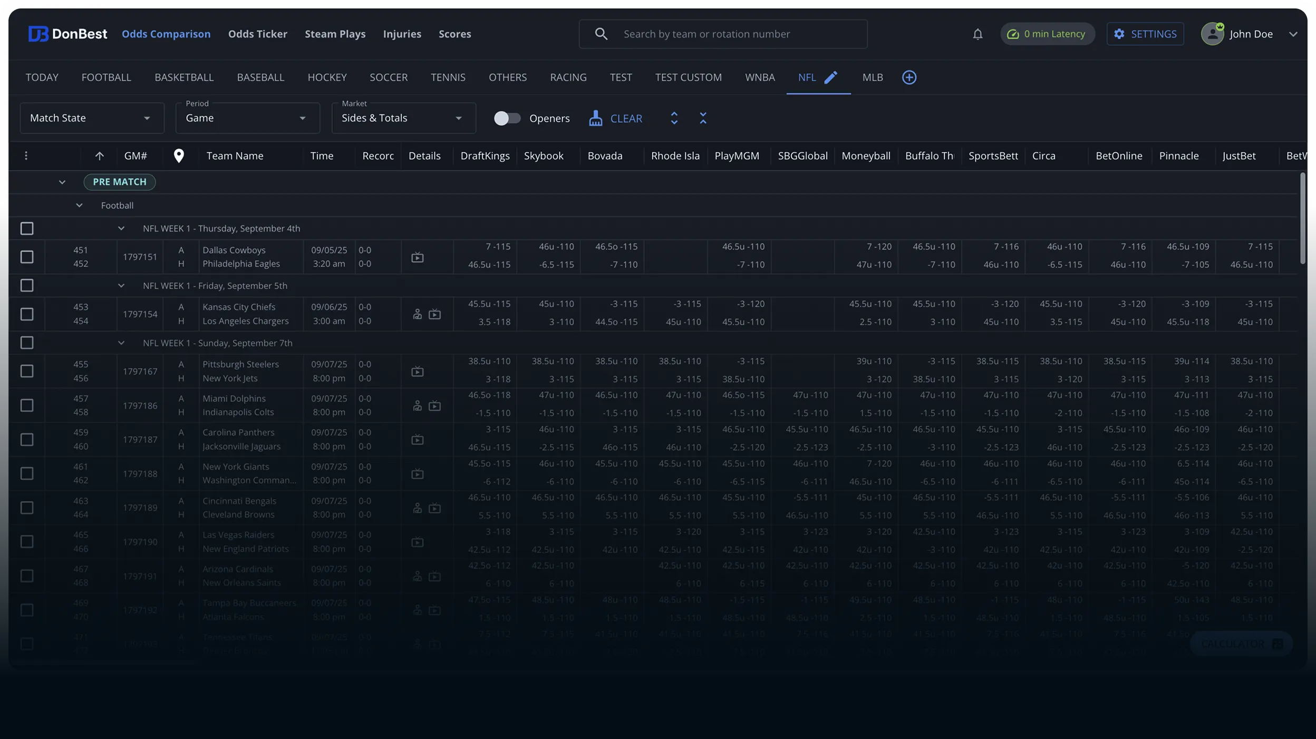Click the collapse all rows arrows icon

pos(703,118)
